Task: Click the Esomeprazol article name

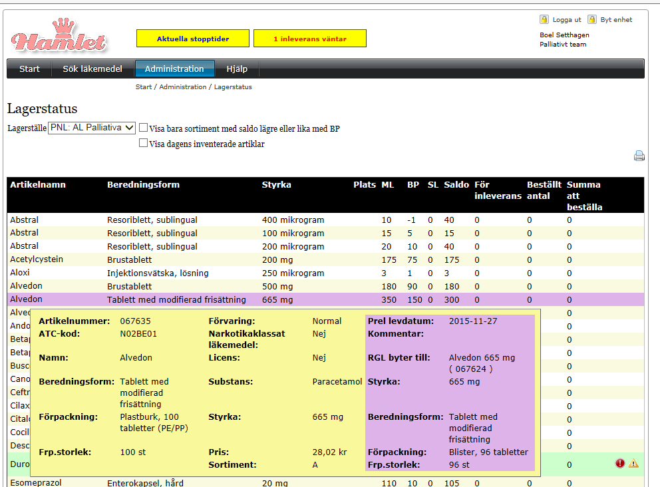Action: (36, 482)
